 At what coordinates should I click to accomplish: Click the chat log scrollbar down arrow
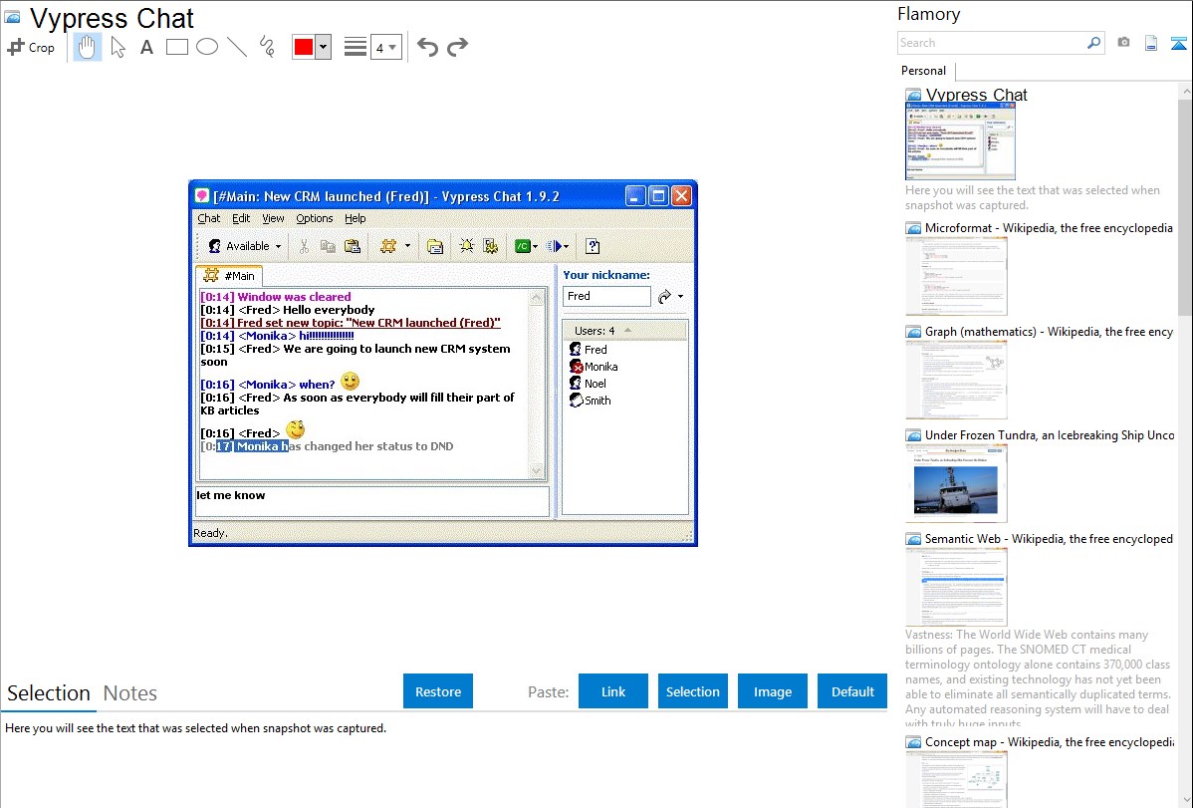point(537,470)
